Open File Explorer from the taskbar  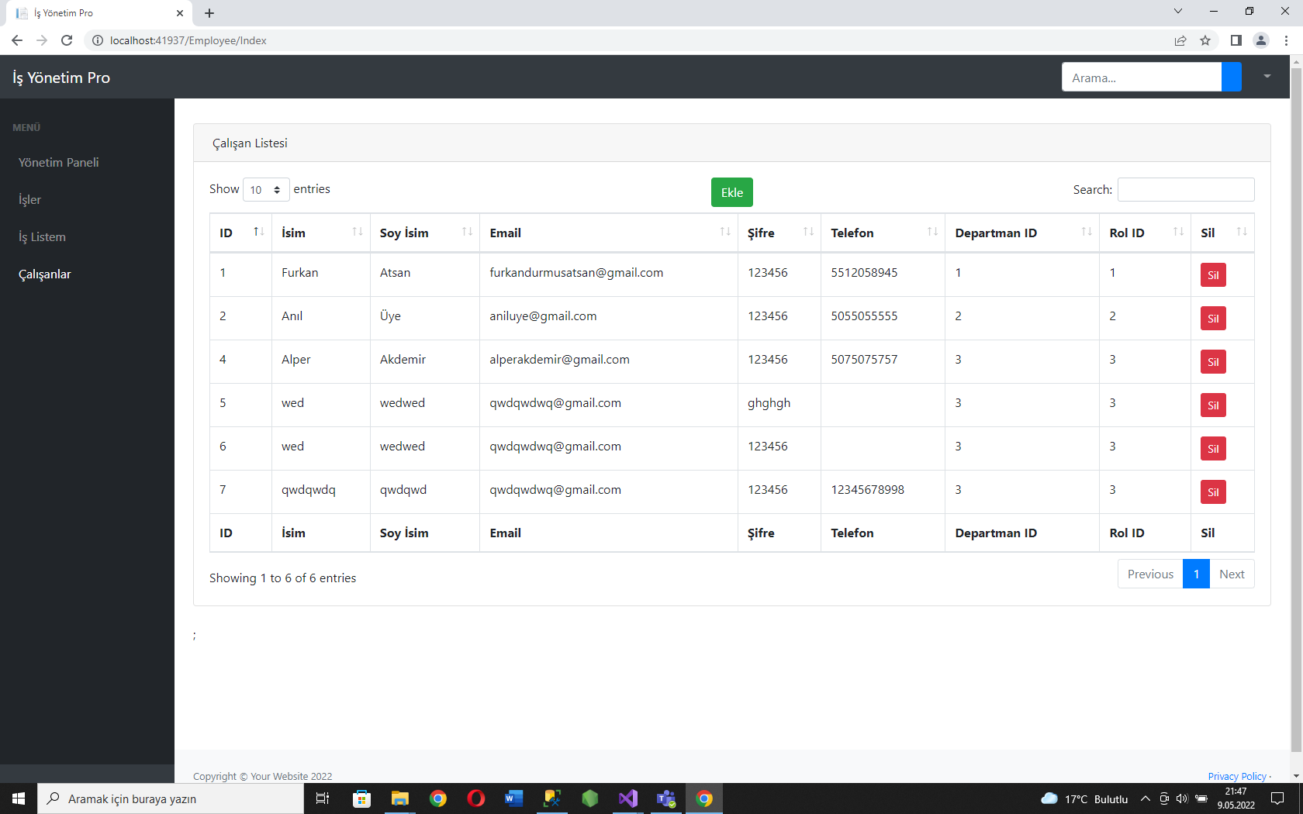pyautogui.click(x=399, y=798)
